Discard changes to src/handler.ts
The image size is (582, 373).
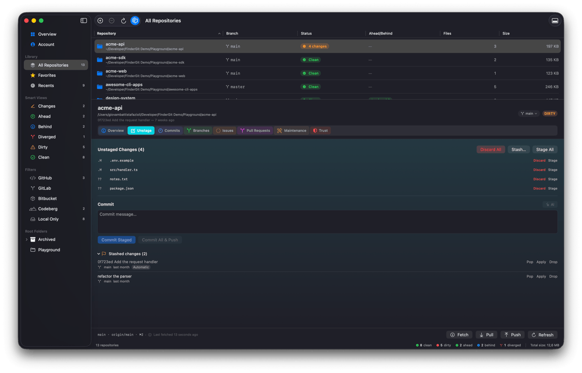pyautogui.click(x=539, y=170)
